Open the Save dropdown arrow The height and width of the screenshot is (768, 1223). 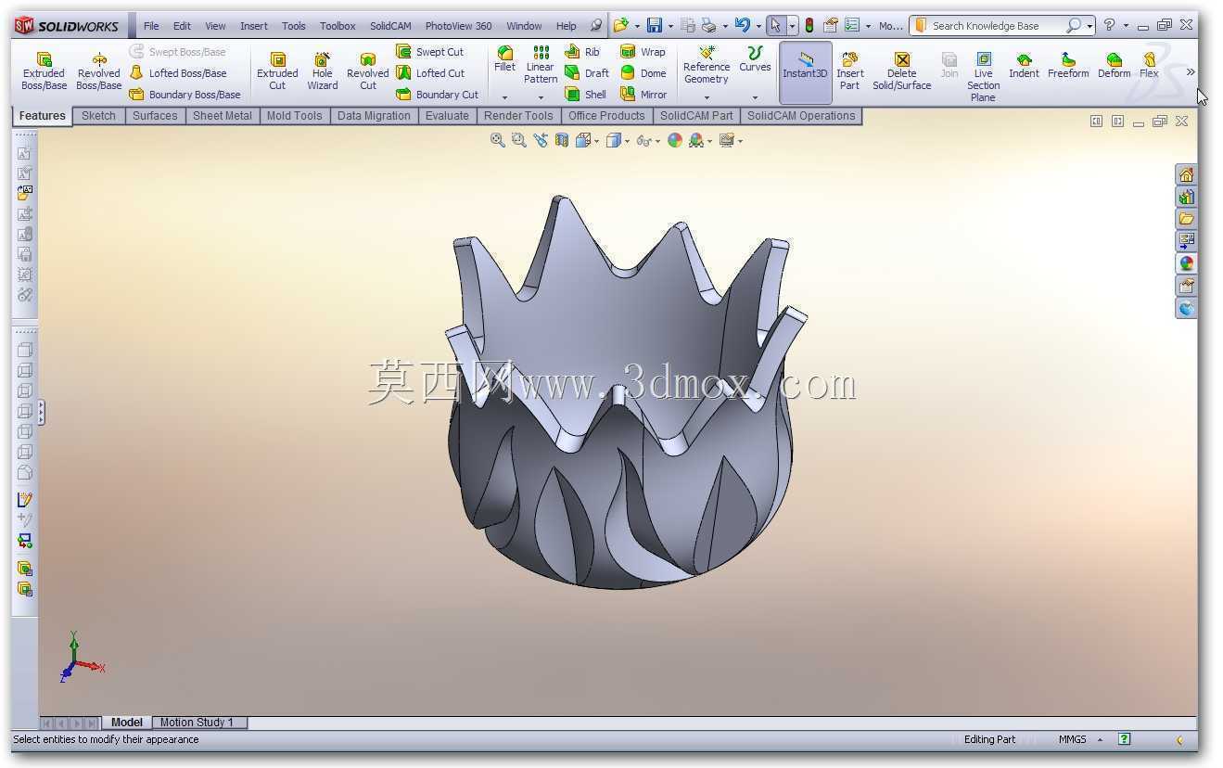coord(670,26)
